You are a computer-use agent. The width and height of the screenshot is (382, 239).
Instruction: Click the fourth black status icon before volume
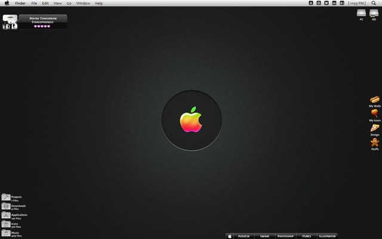point(334,3)
